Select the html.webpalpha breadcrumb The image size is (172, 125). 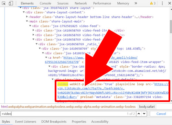[x=68, y=107]
